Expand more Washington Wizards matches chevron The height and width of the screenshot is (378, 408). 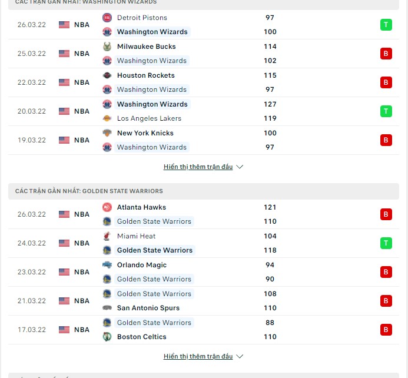[240, 167]
